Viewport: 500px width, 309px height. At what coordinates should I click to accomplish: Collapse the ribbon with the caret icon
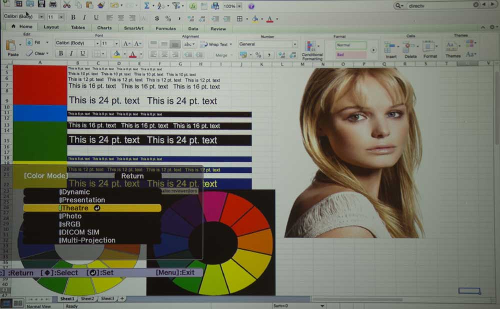(483, 27)
